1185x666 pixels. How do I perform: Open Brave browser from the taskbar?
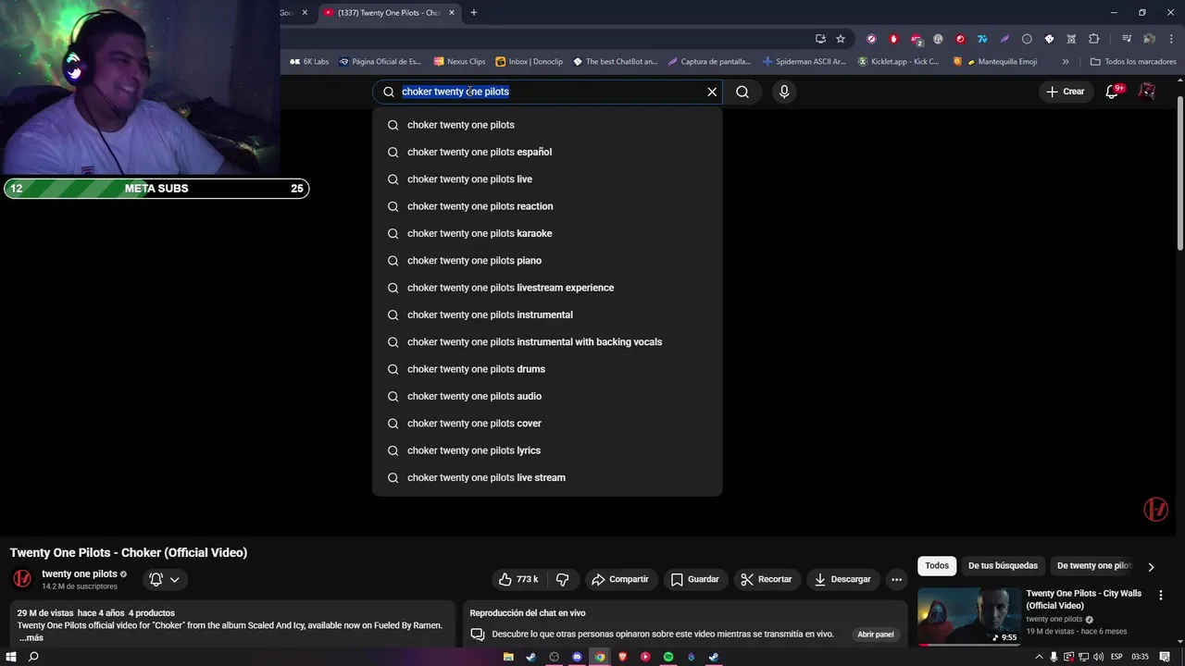click(622, 657)
